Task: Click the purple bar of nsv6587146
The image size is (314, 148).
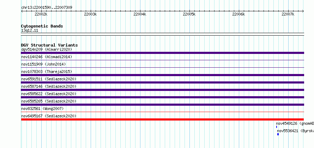Action: 162,90
